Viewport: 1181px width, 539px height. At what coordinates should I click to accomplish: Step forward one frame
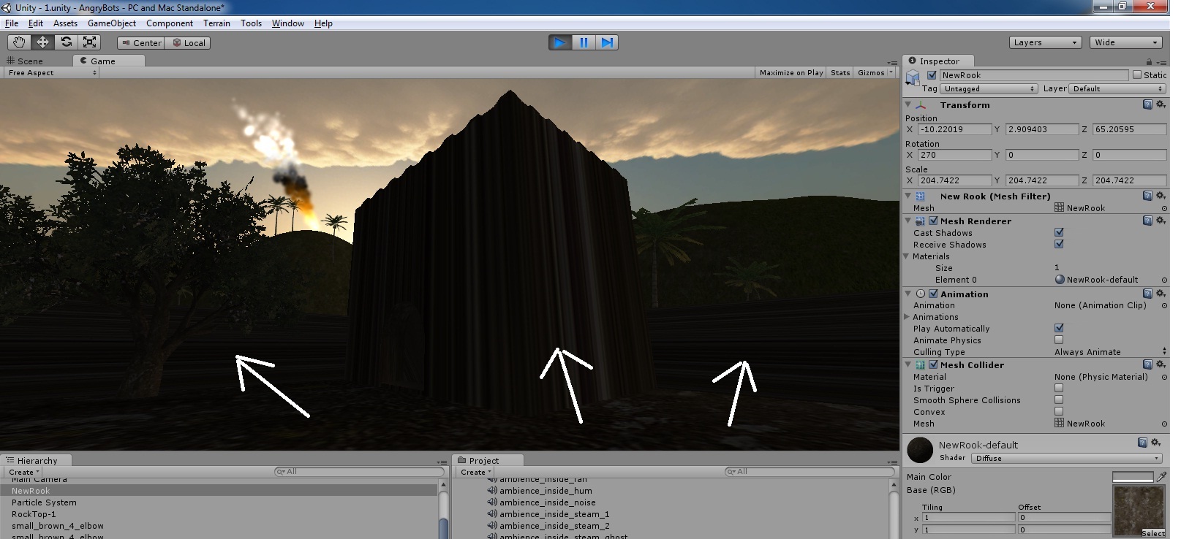pos(607,42)
